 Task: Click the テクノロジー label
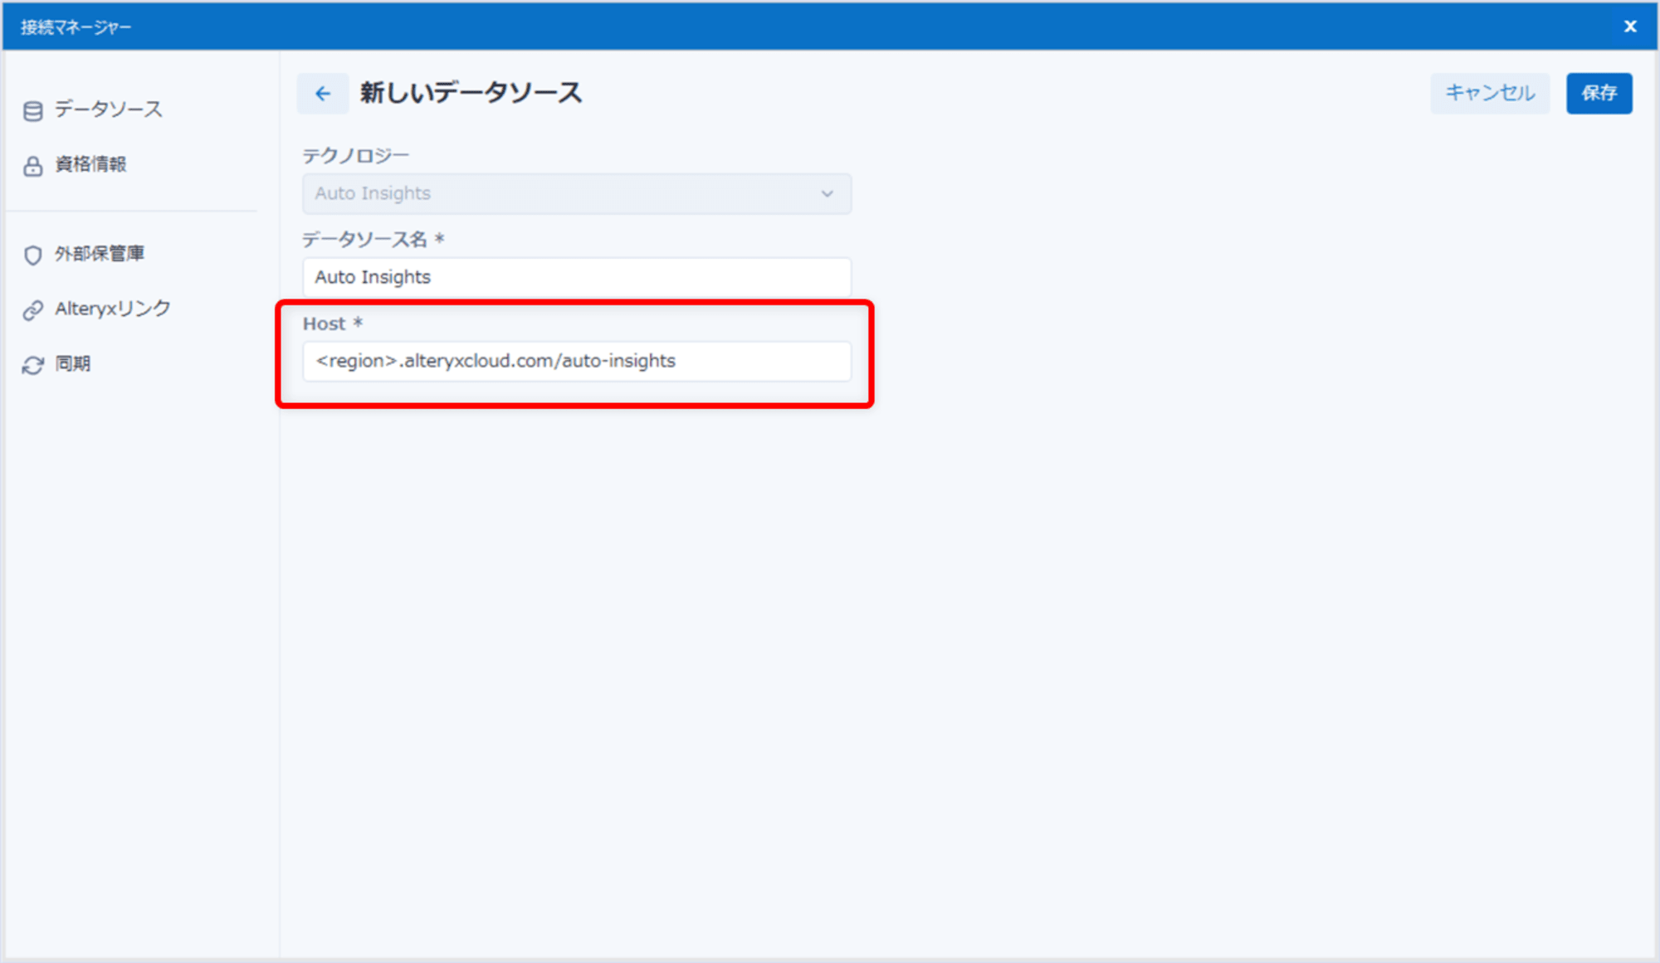[x=356, y=156]
